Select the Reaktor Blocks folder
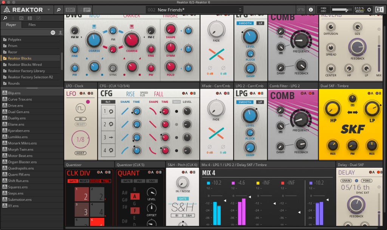 tap(31, 58)
